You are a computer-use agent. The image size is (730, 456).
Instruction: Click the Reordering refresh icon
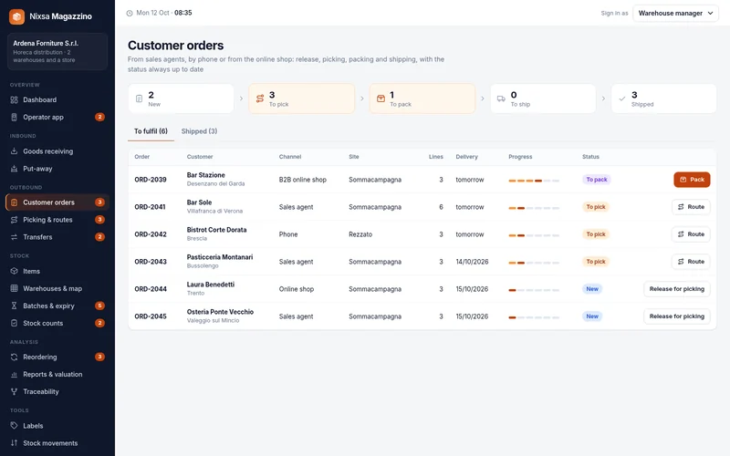[14, 357]
